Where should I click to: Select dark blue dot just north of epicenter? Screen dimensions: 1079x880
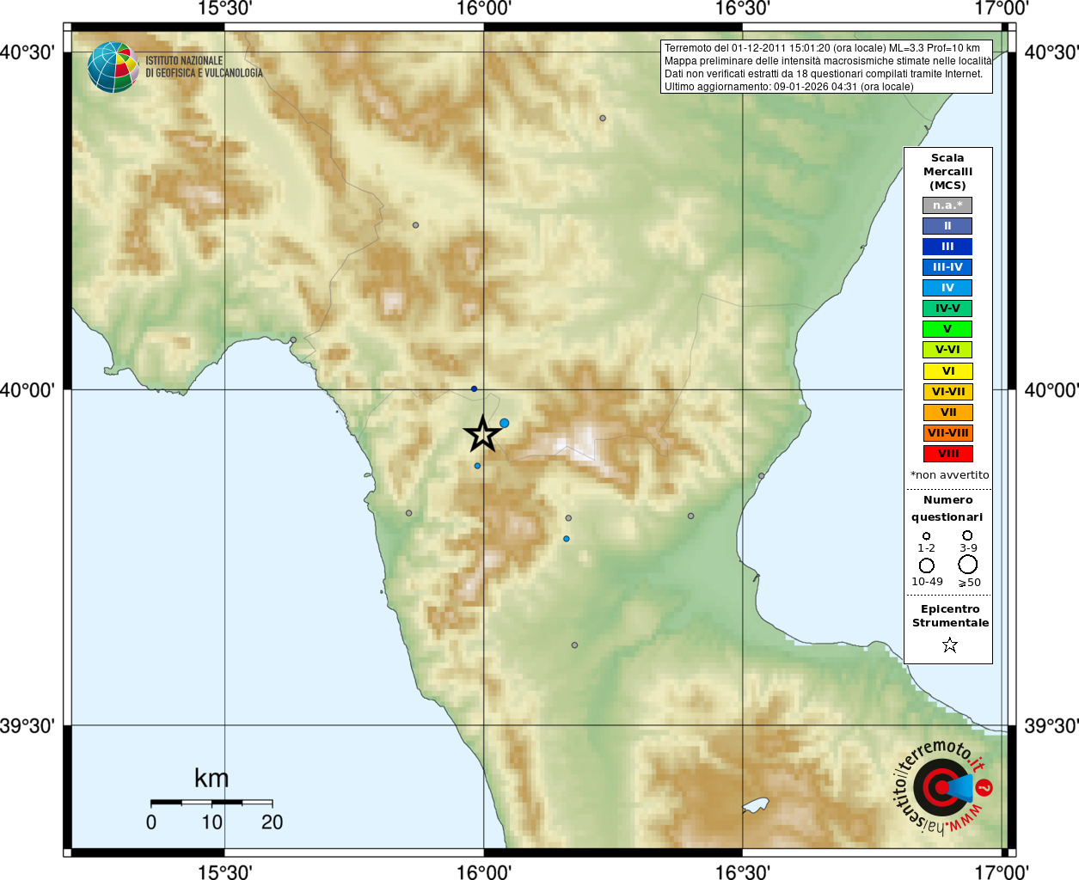pyautogui.click(x=474, y=389)
